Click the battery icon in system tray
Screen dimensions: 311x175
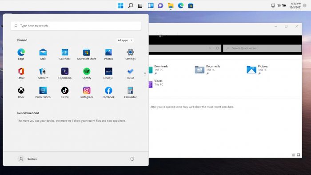[284, 5]
